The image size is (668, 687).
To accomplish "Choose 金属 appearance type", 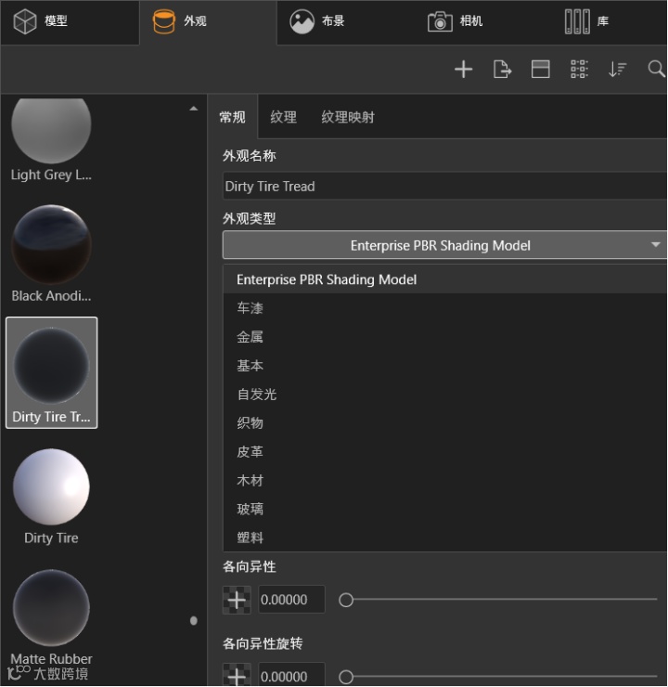I will coord(444,337).
